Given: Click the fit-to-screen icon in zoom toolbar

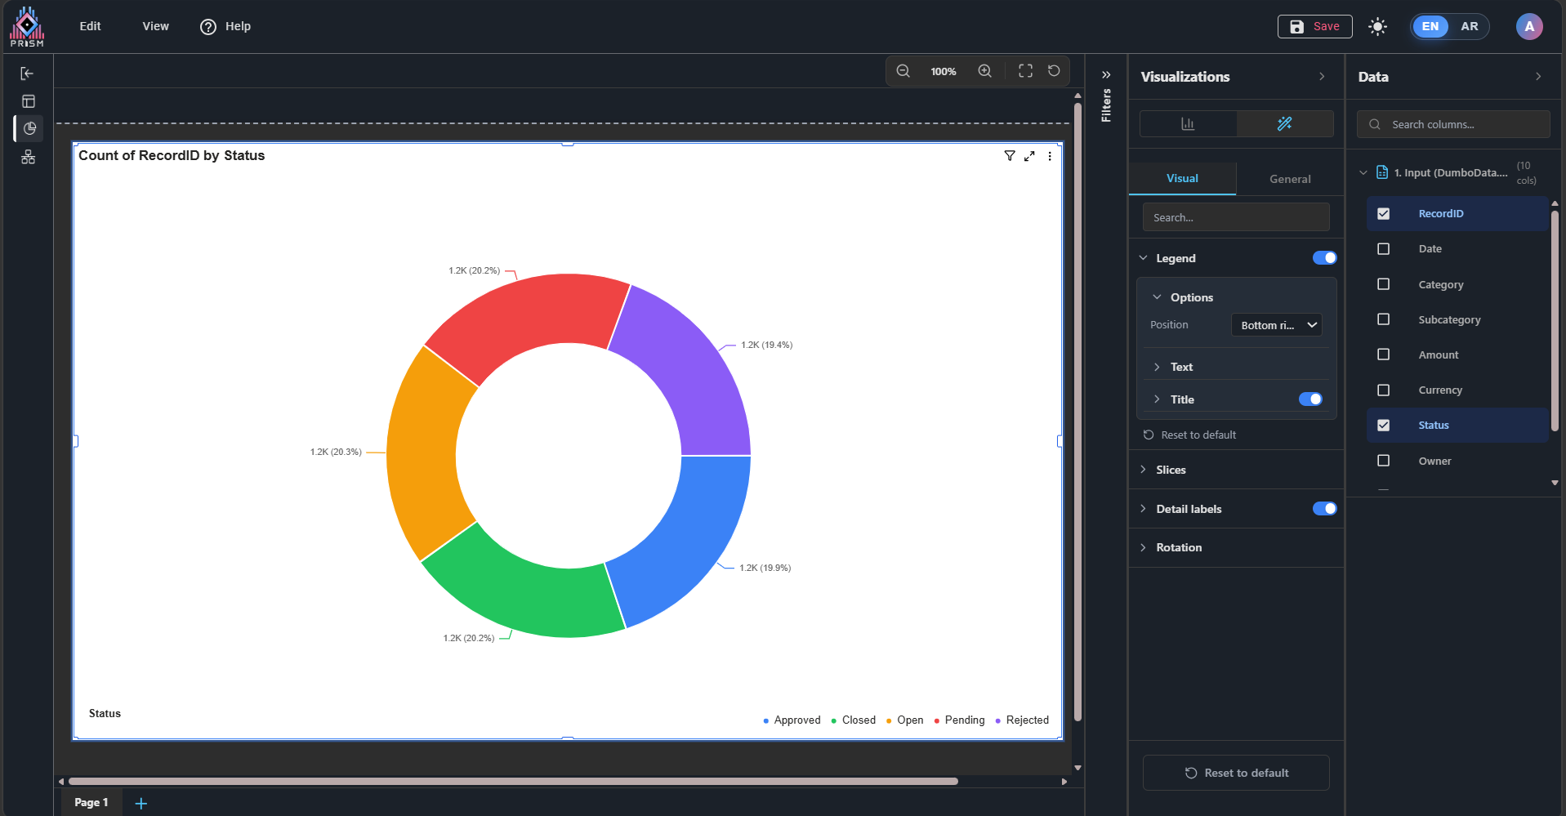Looking at the screenshot, I should pos(1025,71).
